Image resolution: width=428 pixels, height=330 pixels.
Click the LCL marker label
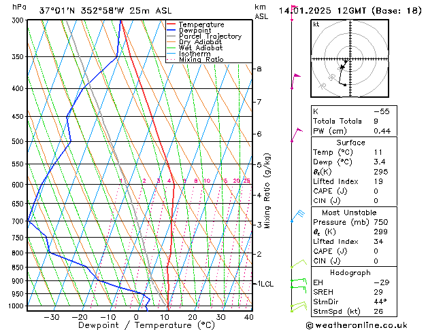coord(267,284)
